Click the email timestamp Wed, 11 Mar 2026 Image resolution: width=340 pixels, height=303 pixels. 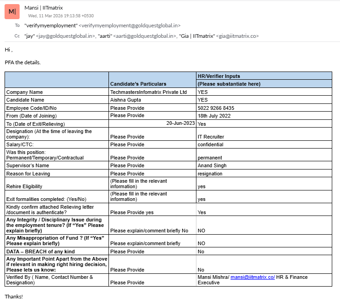(x=61, y=16)
